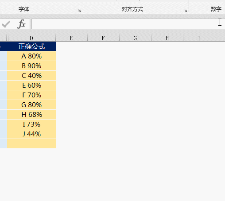Select column F header
Viewport: 225px width, 201px height.
tap(104, 38)
